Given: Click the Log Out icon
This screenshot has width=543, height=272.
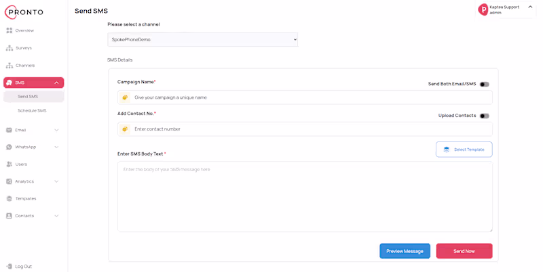Looking at the screenshot, I should [10, 267].
